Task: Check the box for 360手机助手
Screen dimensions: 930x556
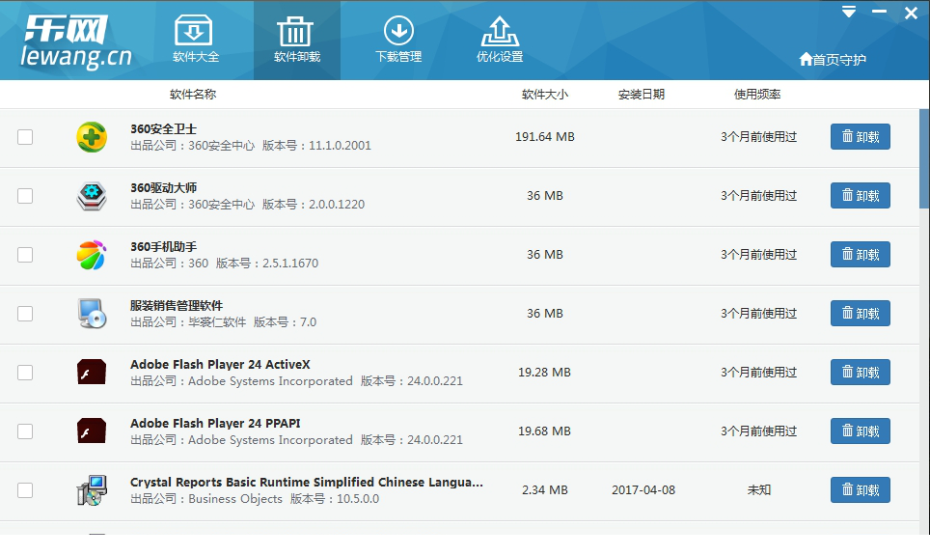Action: pyautogui.click(x=25, y=255)
